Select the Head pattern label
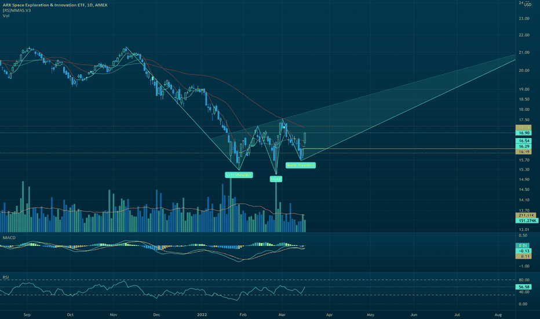The width and height of the screenshot is (540, 319). coord(276,179)
